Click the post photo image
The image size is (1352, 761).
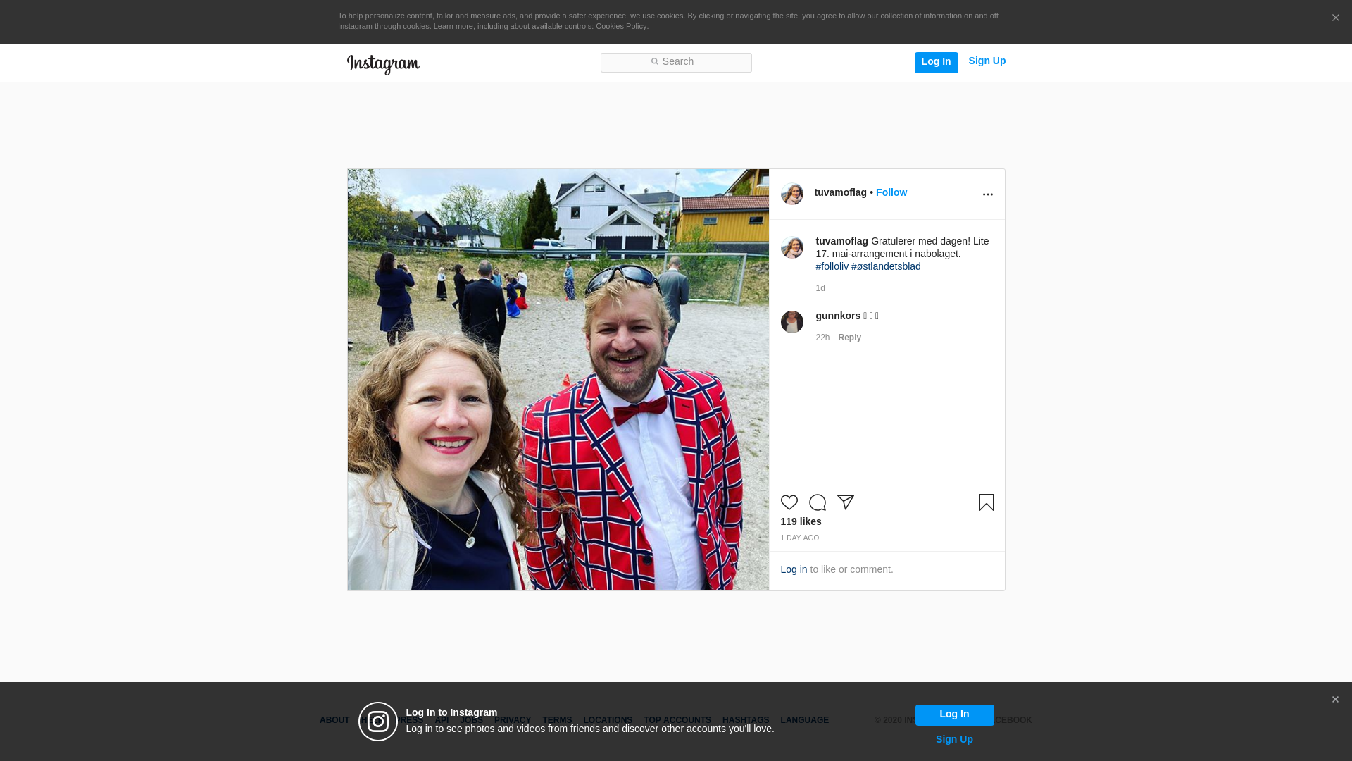(x=558, y=379)
